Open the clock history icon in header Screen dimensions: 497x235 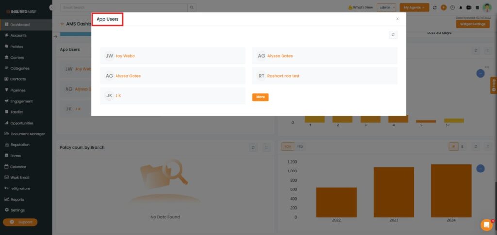pyautogui.click(x=452, y=8)
